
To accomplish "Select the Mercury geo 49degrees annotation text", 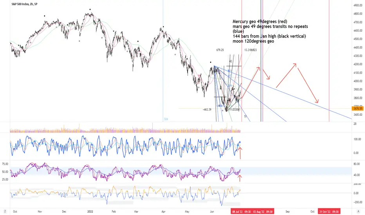I will (260, 21).
